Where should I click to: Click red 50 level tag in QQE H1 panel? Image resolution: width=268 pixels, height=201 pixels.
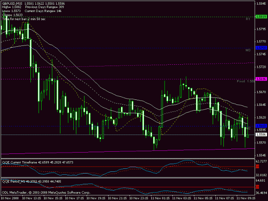(257, 187)
